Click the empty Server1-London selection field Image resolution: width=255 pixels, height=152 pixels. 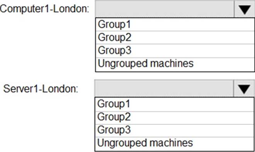coord(164,89)
